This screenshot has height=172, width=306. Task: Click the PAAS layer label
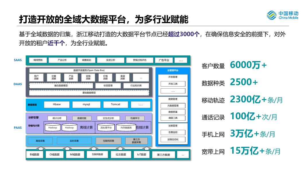point(18,128)
